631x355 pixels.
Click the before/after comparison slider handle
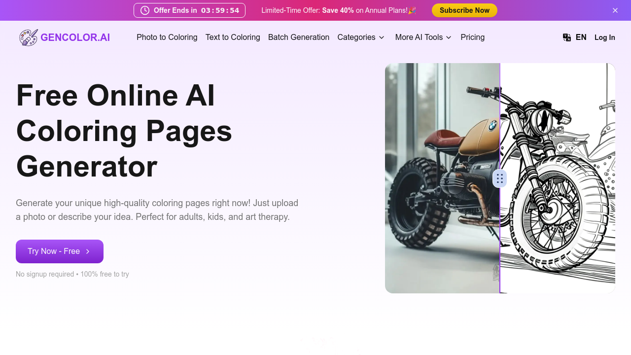pos(499,178)
